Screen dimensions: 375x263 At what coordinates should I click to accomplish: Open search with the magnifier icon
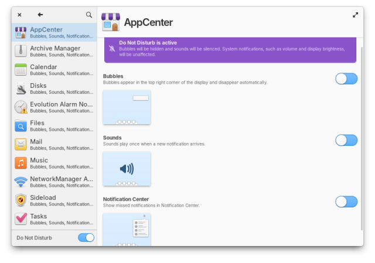(x=89, y=15)
